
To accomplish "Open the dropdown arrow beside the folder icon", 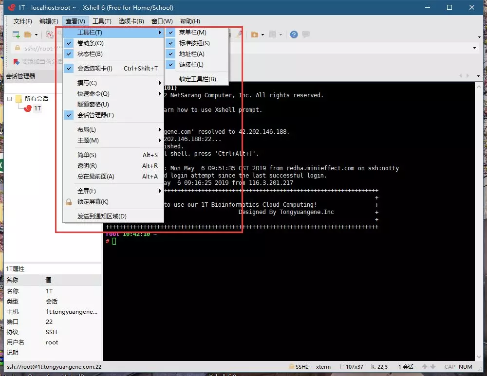I will [36, 34].
